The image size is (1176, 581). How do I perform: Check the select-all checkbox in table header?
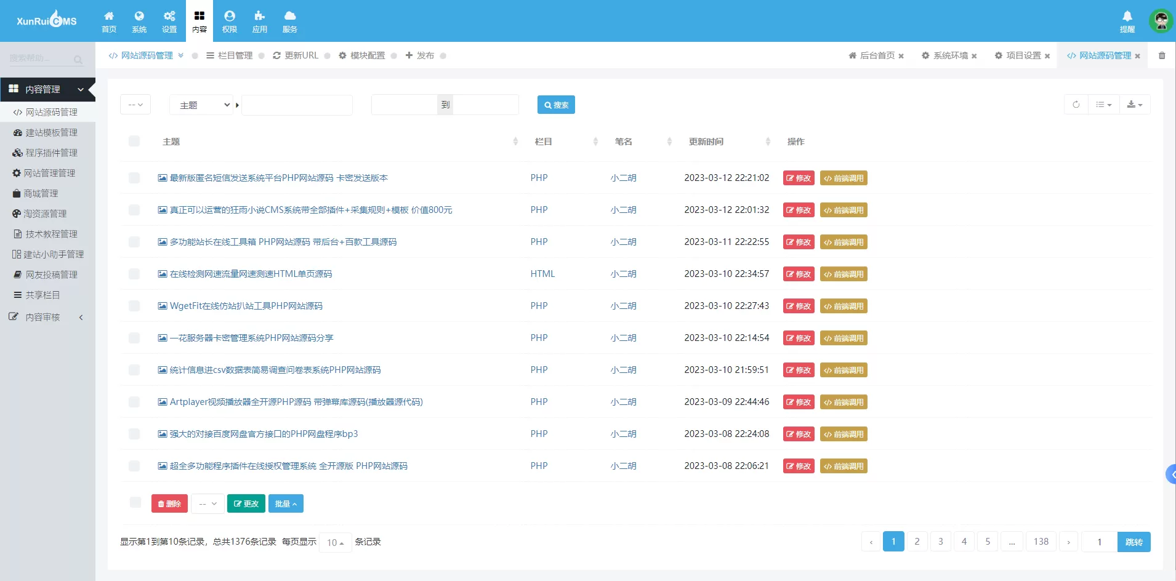pyautogui.click(x=134, y=142)
